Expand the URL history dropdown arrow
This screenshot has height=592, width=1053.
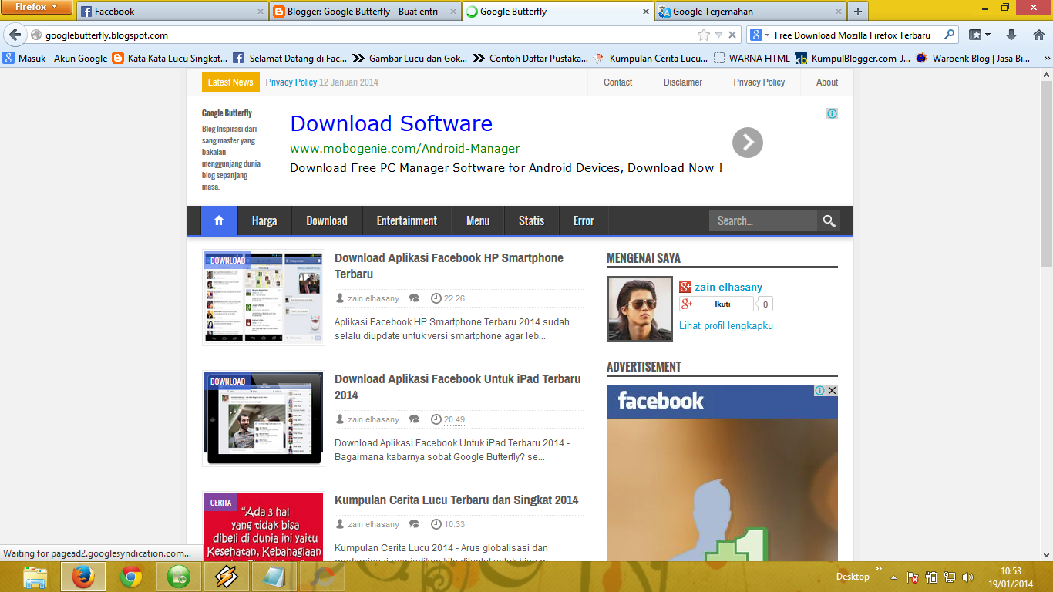(x=718, y=35)
